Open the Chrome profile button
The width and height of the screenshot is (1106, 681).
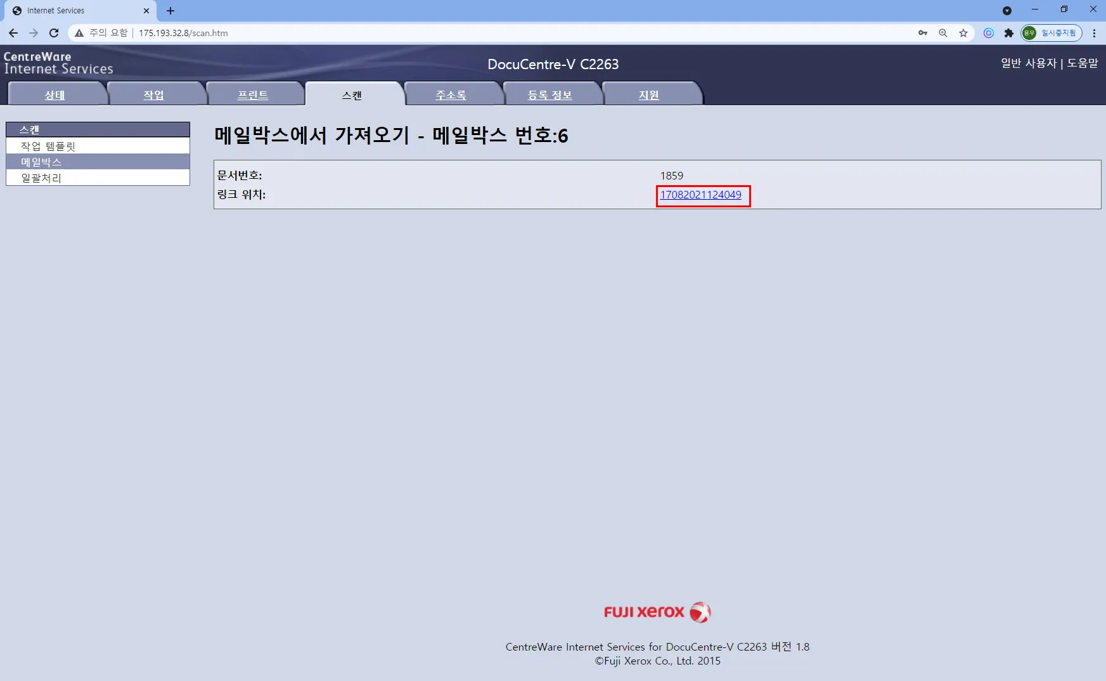pos(1051,33)
